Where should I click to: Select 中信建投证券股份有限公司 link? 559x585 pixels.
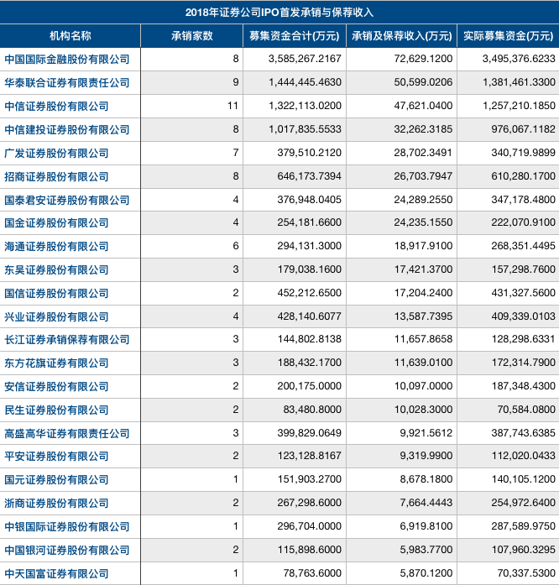pos(67,129)
